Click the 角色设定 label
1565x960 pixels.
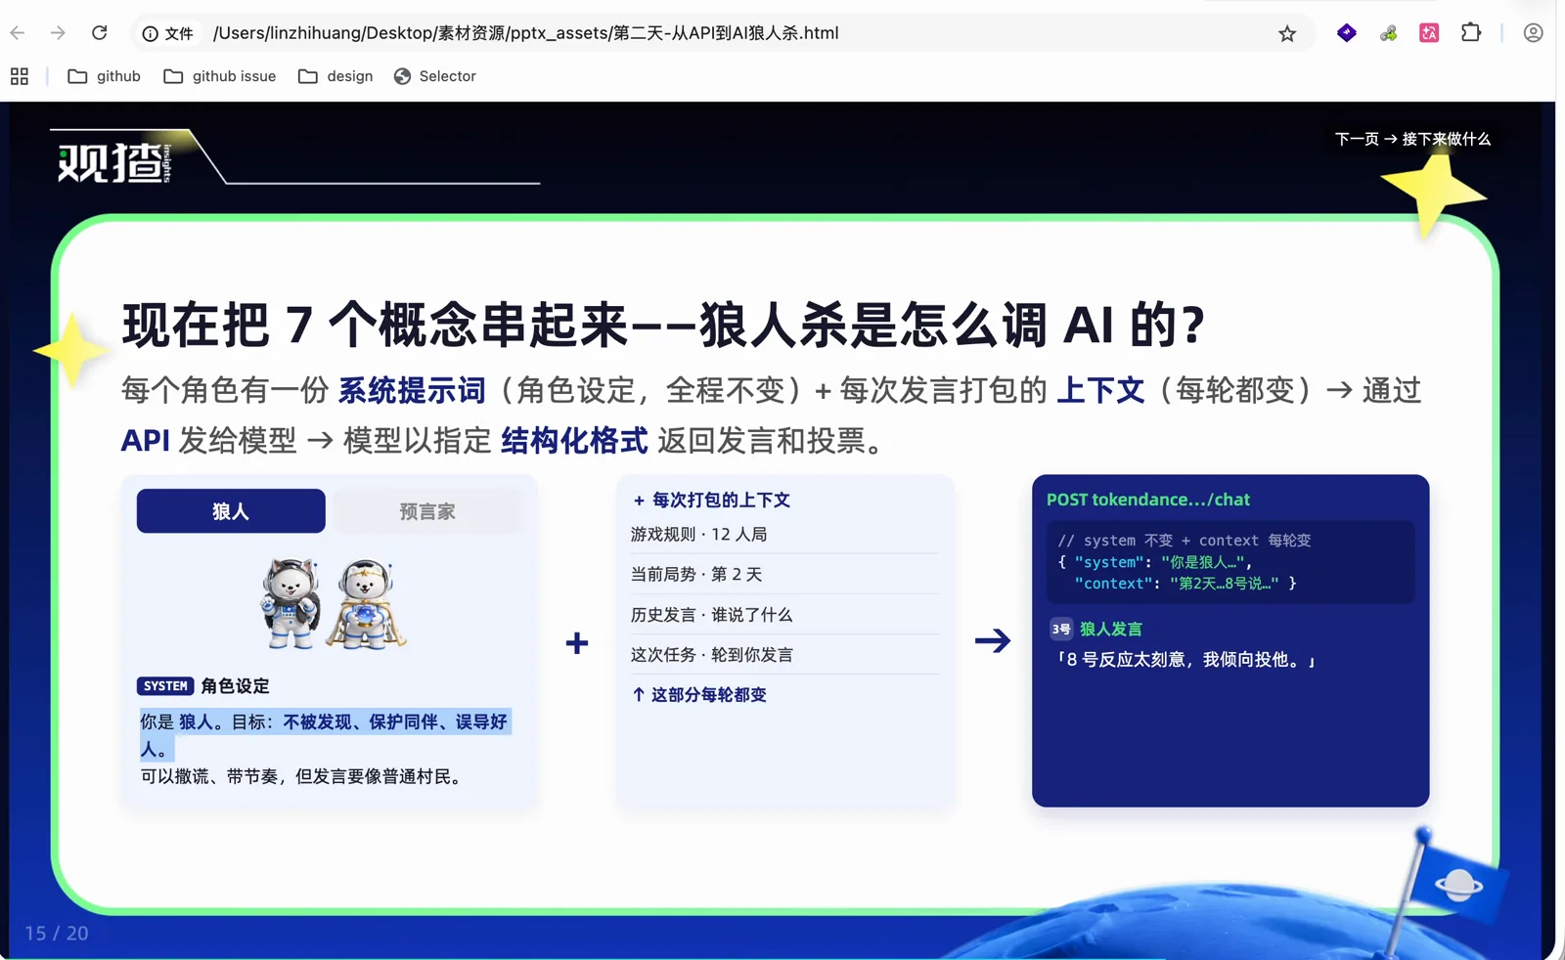235,686
